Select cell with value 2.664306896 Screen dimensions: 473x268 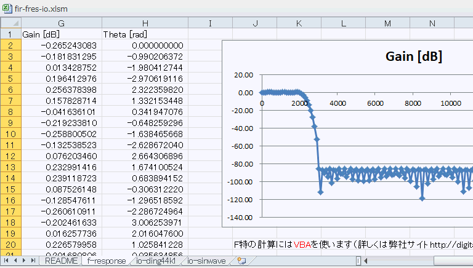point(145,156)
